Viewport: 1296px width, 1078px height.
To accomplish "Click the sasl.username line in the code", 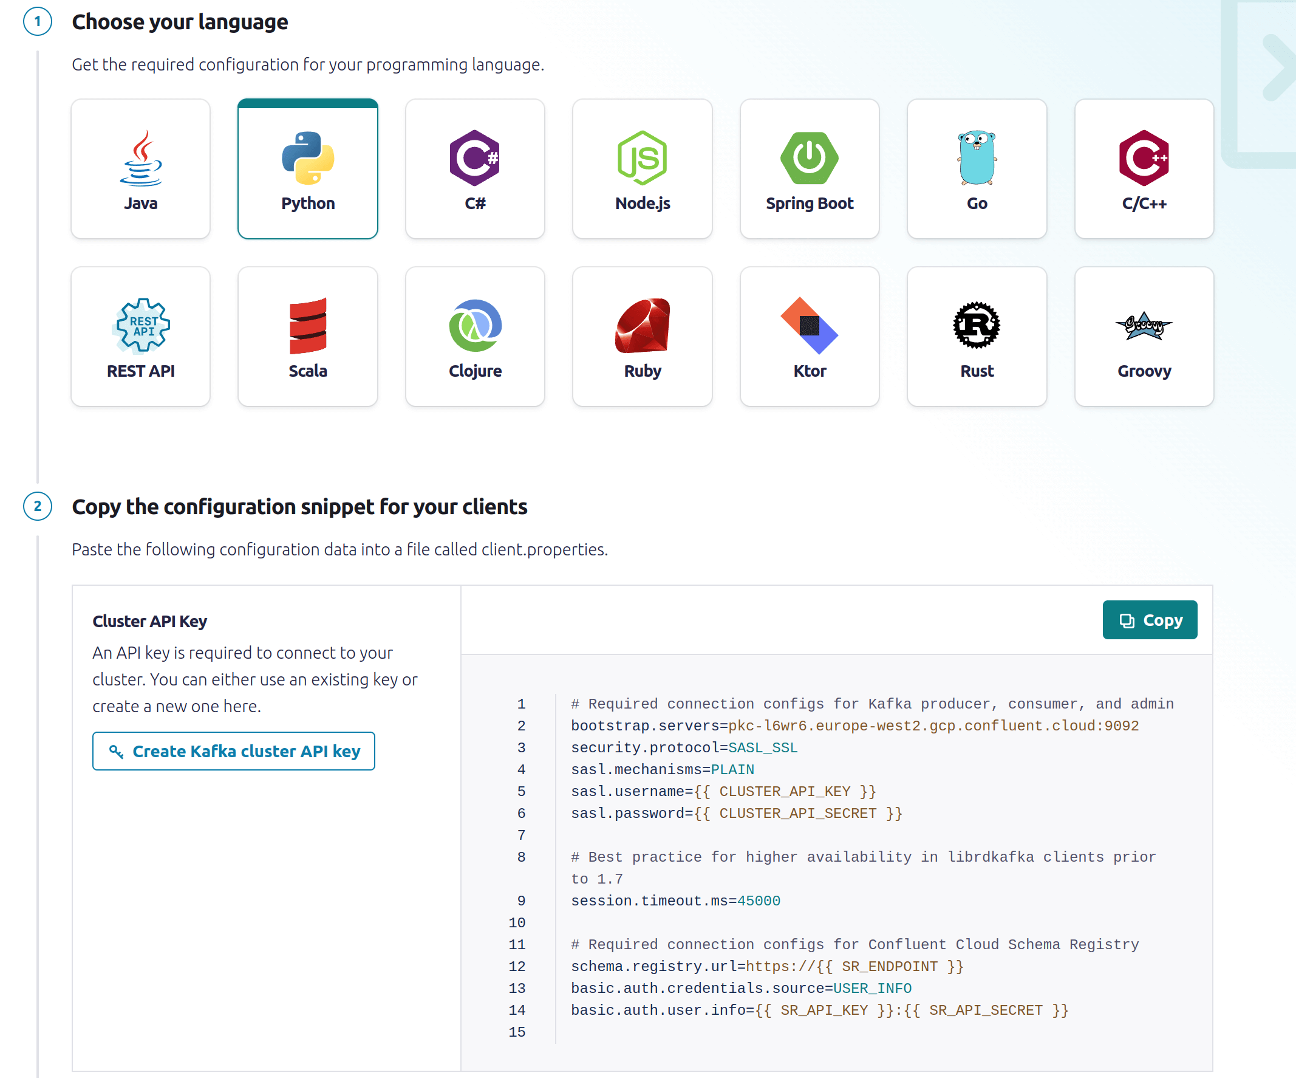I will [x=723, y=791].
